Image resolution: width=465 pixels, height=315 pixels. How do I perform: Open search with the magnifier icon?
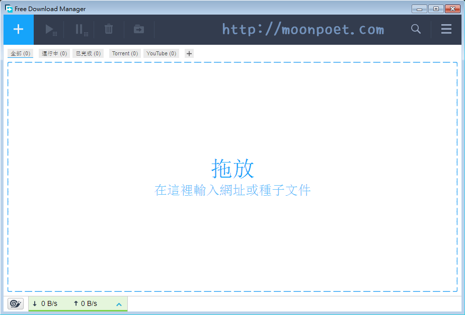(416, 29)
